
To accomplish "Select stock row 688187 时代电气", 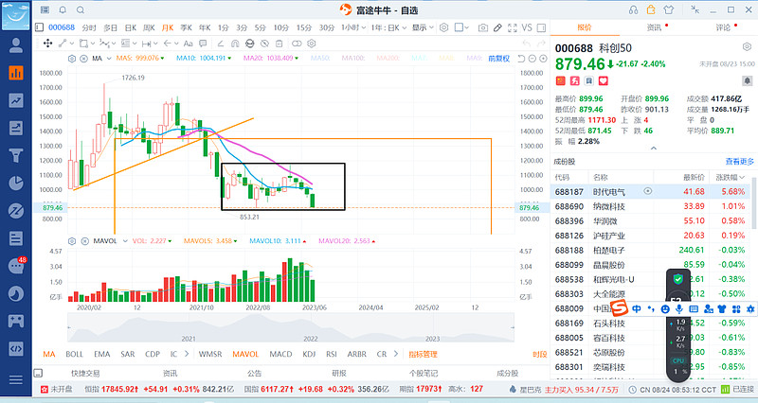I will pyautogui.click(x=650, y=192).
